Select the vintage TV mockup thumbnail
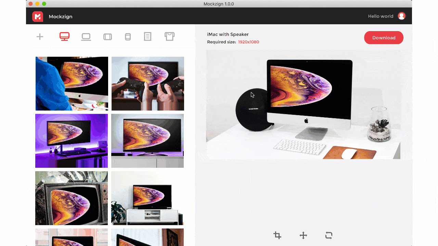438x246 pixels. coord(72,198)
